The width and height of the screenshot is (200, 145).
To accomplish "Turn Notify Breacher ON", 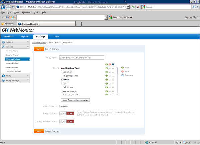I will click(x=63, y=114).
